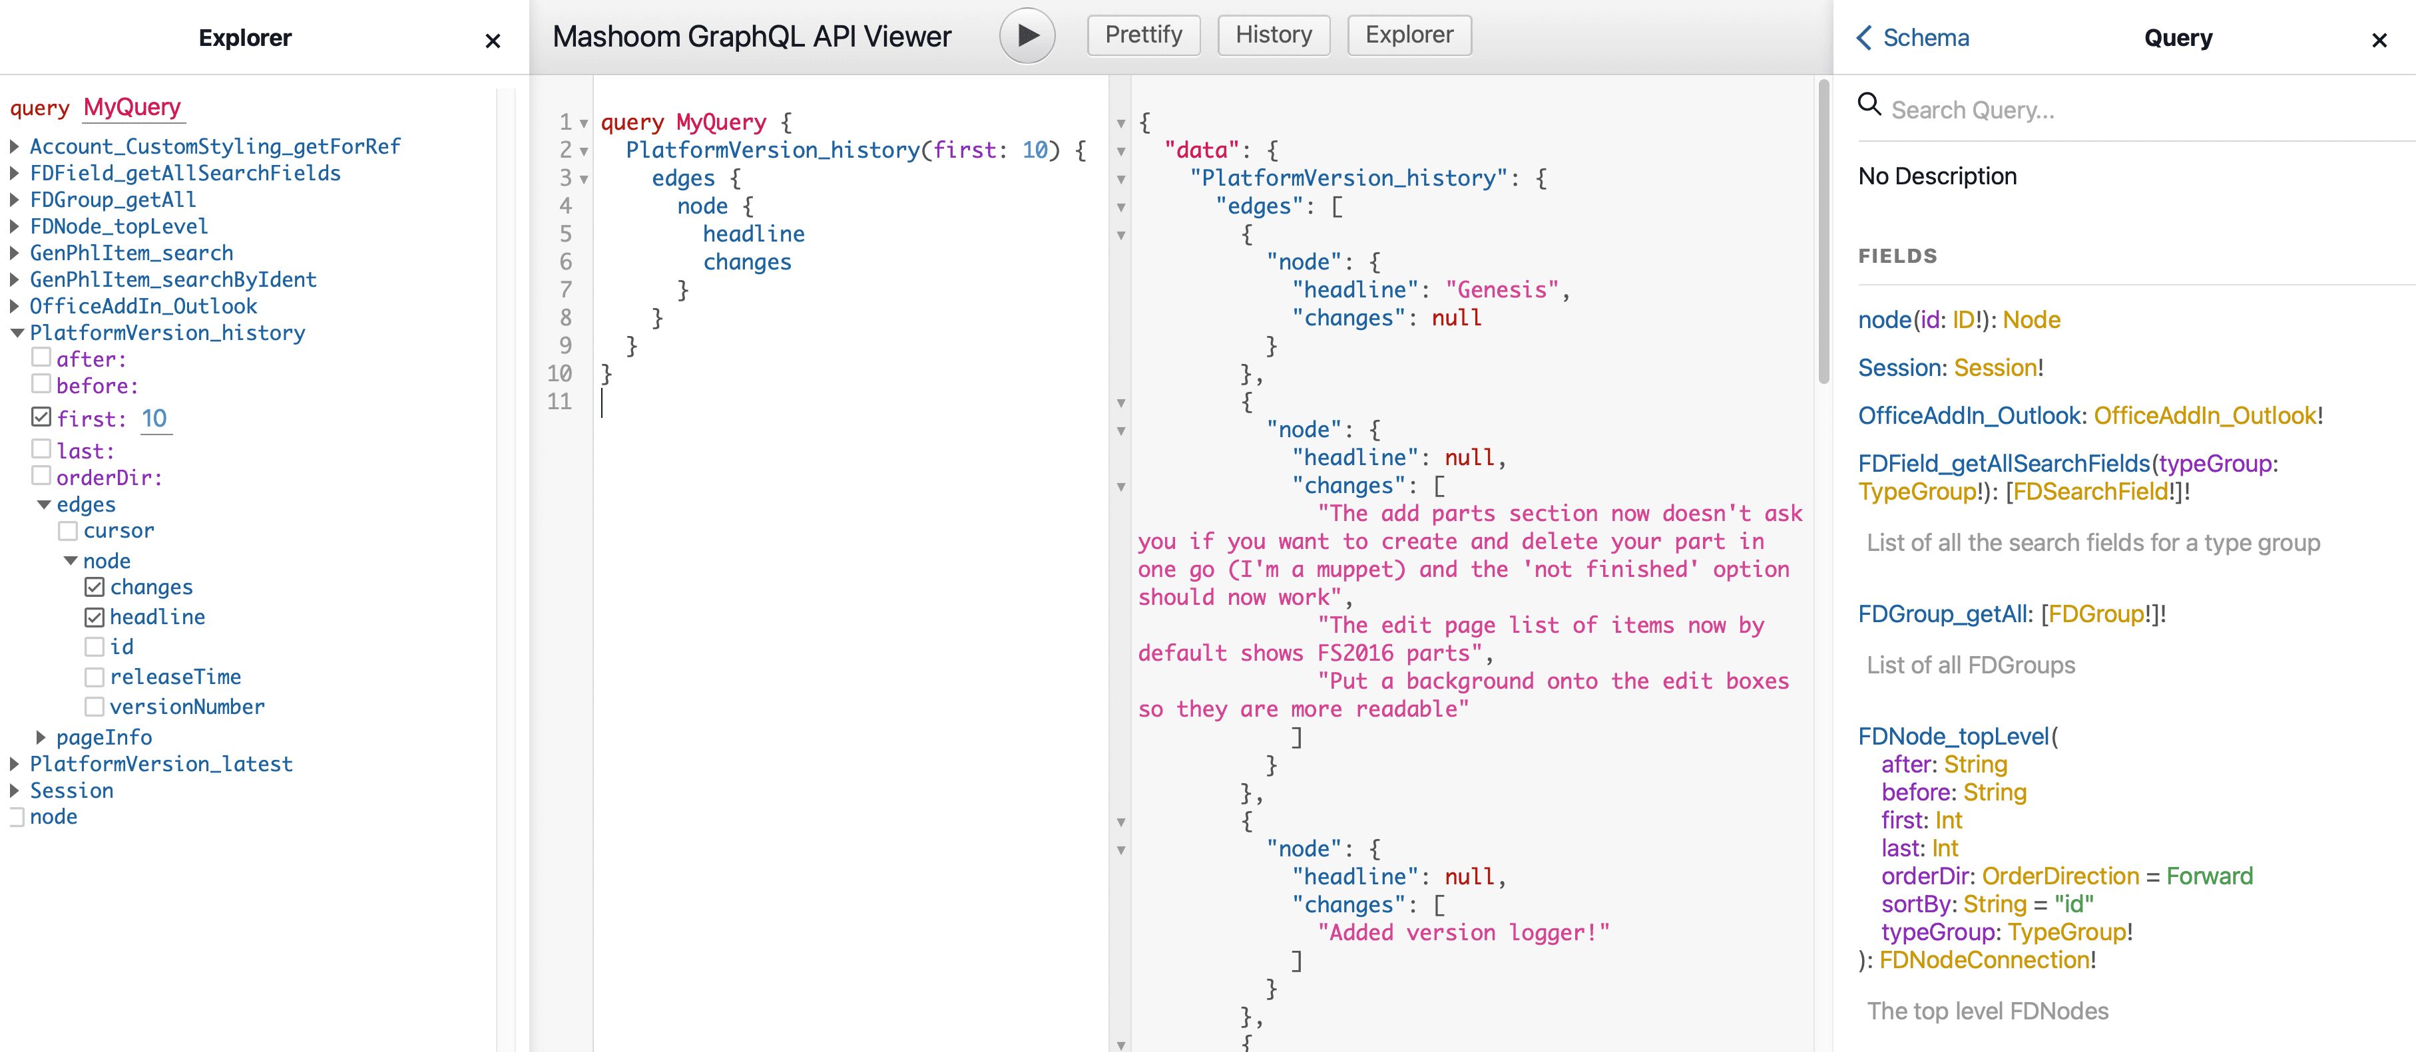Collapse the edges tree node
This screenshot has height=1052, width=2416.
pos(43,504)
